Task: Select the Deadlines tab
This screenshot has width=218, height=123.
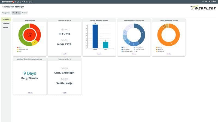Action: (x=16, y=13)
